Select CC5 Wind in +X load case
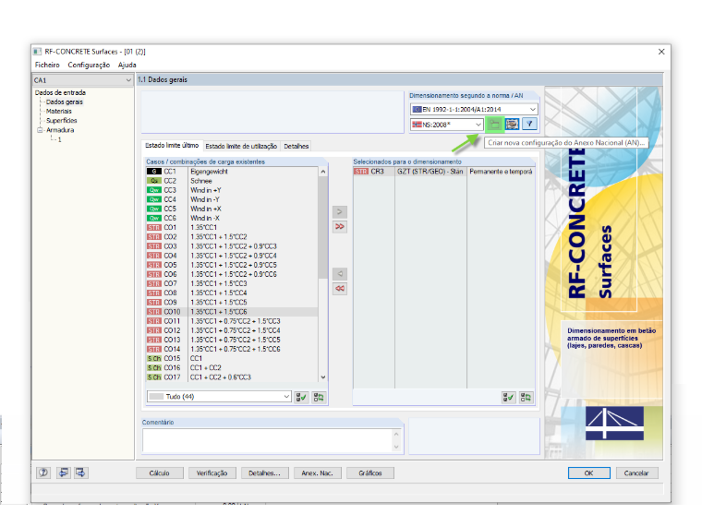The image size is (702, 526). pyautogui.click(x=232, y=209)
